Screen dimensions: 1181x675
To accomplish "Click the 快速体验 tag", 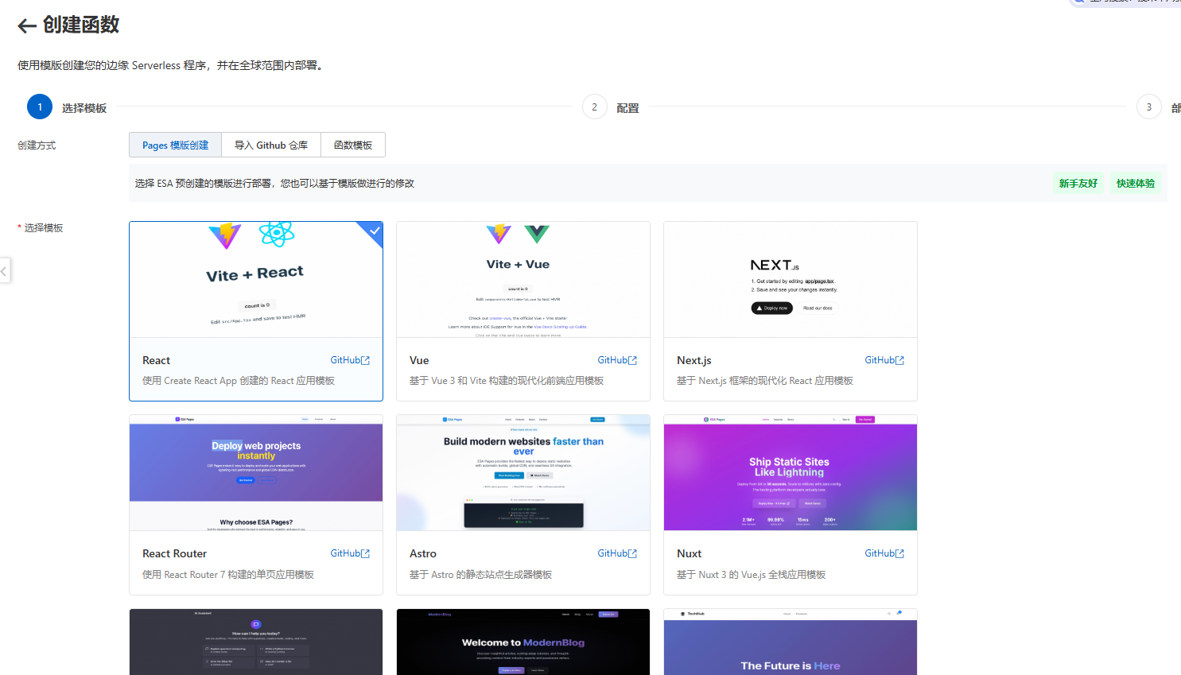I will [x=1135, y=184].
